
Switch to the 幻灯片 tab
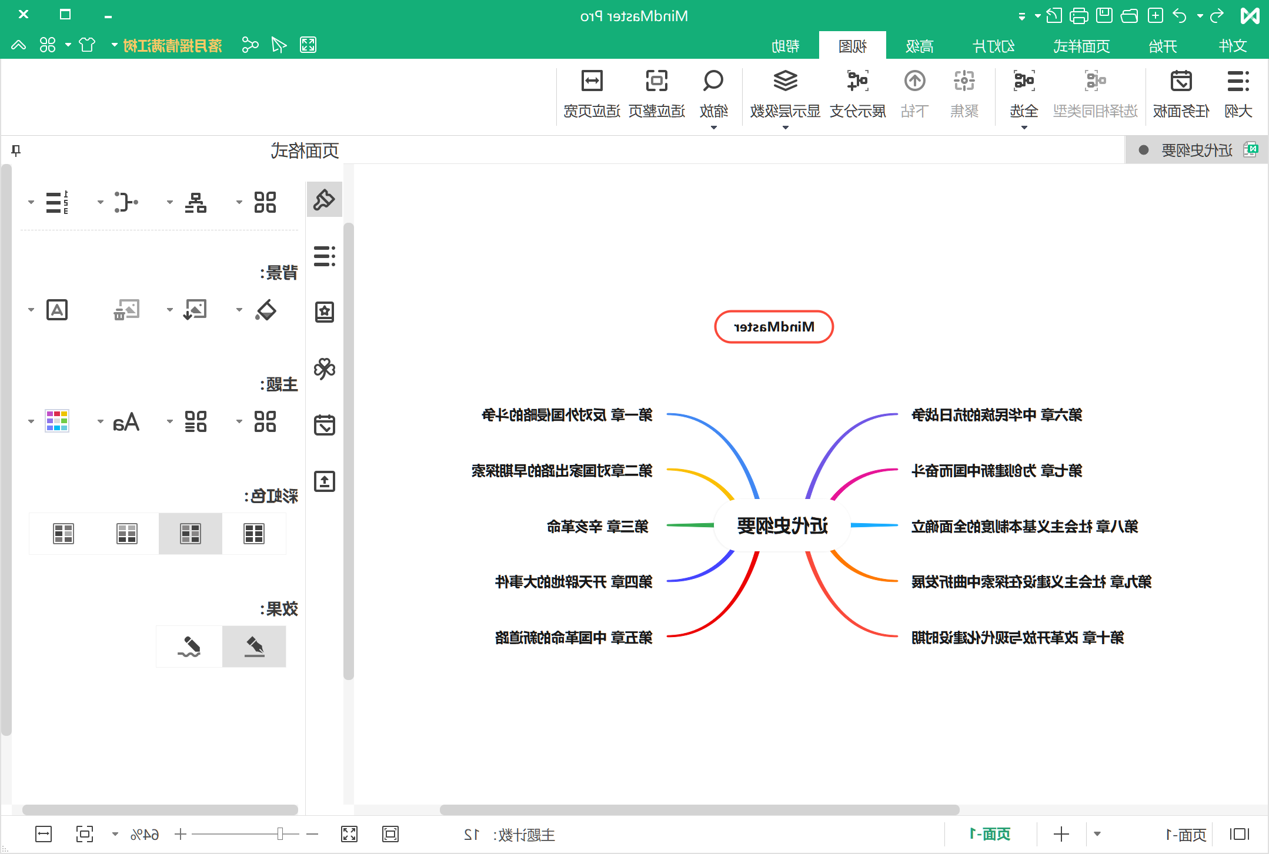(x=993, y=46)
